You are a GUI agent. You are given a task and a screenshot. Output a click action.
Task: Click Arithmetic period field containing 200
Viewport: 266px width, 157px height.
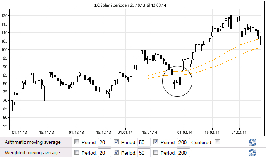(184, 142)
